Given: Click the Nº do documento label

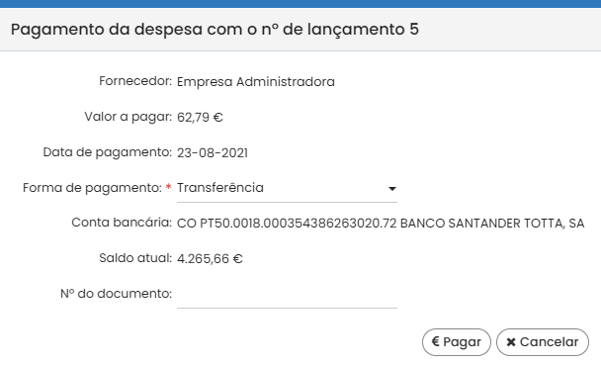Looking at the screenshot, I should tap(116, 294).
